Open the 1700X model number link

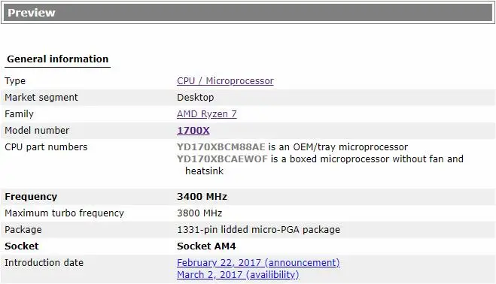tap(193, 131)
